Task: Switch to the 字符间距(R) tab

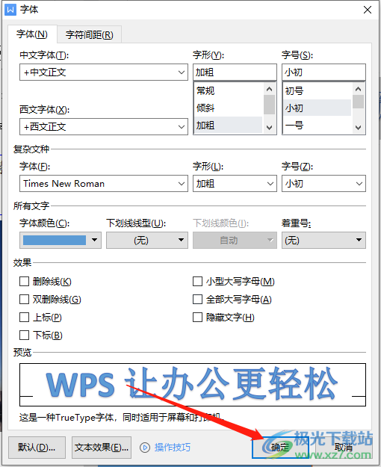Action: pos(90,35)
